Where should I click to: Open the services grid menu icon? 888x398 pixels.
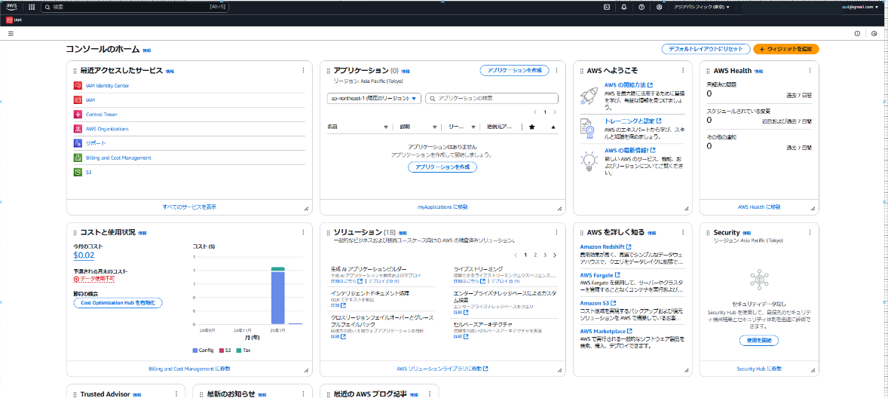(x=31, y=8)
